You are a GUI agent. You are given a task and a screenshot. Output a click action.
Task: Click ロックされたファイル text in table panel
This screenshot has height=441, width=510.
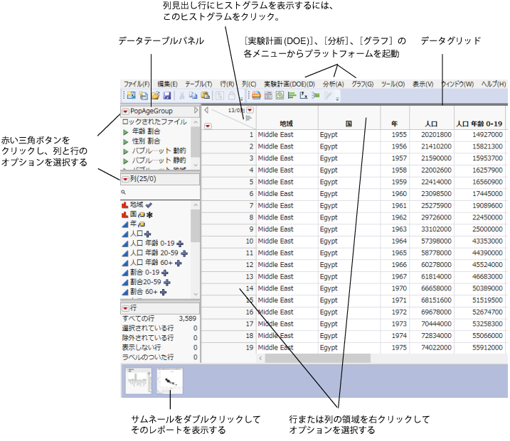(154, 121)
